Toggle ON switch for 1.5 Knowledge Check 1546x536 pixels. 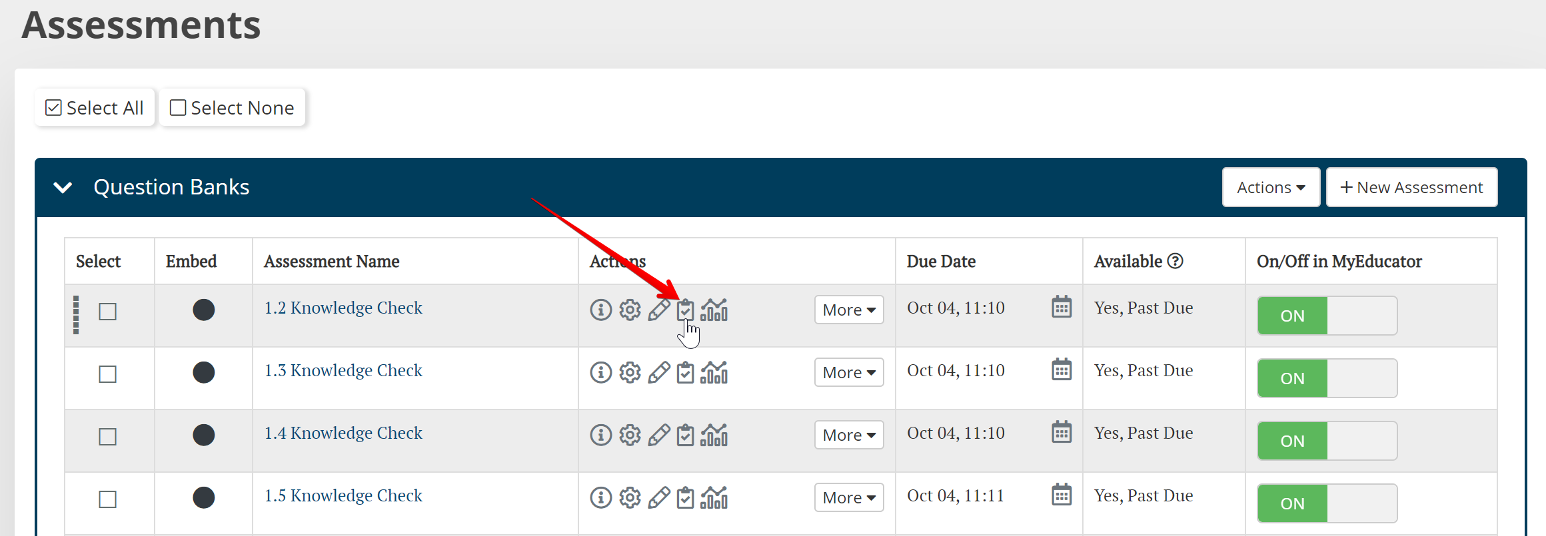click(1327, 503)
